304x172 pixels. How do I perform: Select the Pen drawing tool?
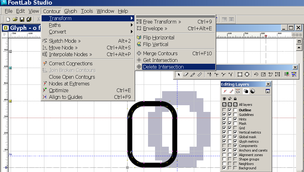pyautogui.click(x=209, y=74)
